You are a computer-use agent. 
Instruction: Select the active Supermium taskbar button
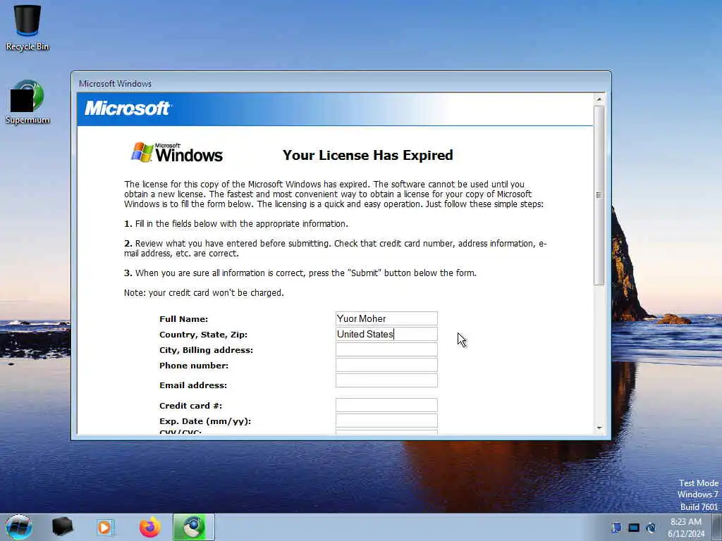click(x=193, y=527)
